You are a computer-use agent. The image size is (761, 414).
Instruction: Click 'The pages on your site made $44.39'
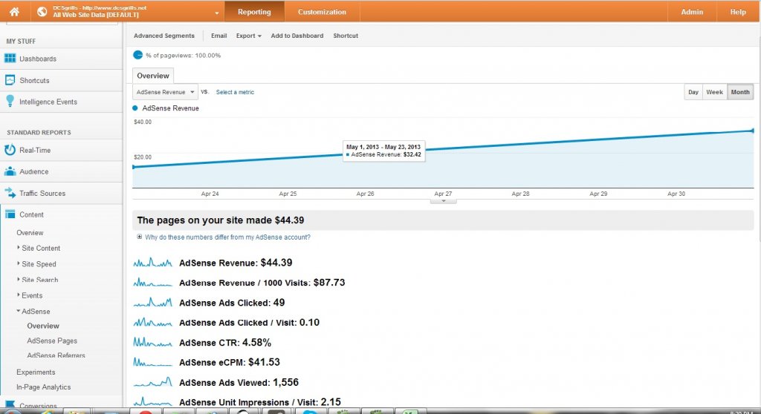click(x=220, y=220)
